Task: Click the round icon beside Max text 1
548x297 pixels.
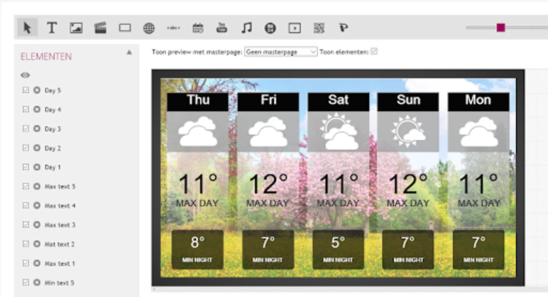Action: tap(37, 263)
